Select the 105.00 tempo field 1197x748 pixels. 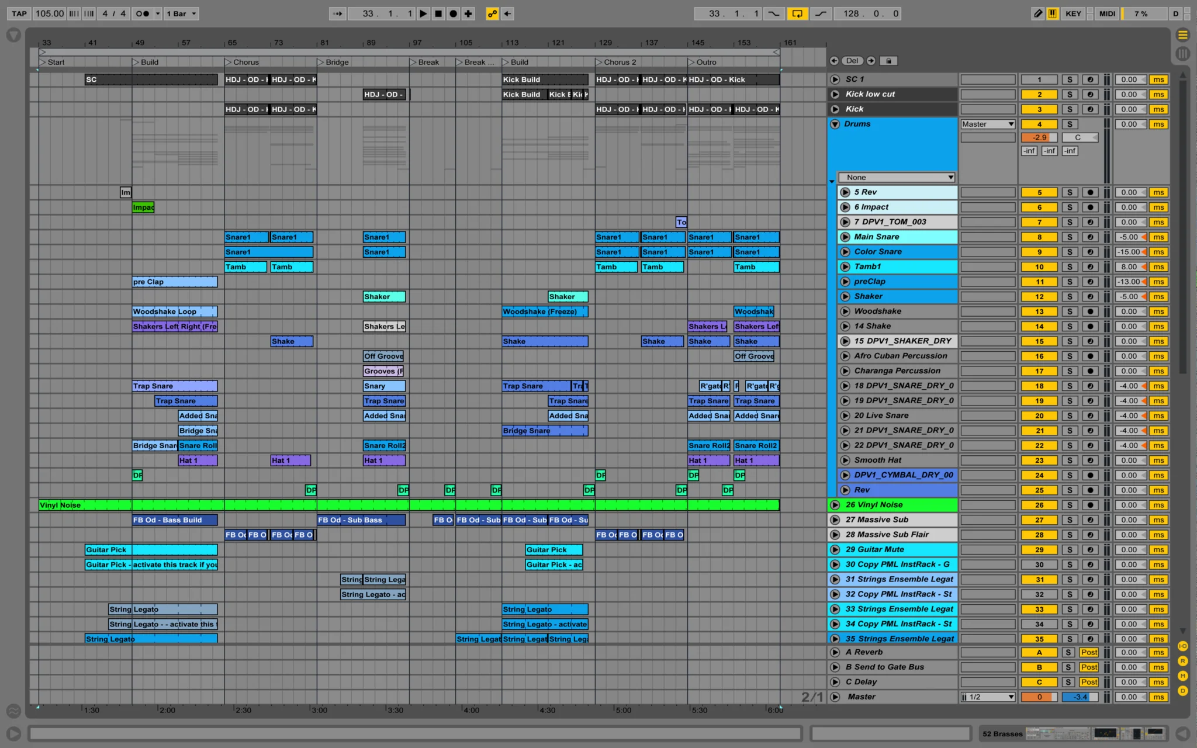[49, 13]
